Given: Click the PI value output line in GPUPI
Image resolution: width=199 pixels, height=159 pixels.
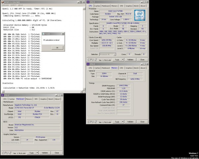Looking at the screenshot, I should click(x=28, y=79).
